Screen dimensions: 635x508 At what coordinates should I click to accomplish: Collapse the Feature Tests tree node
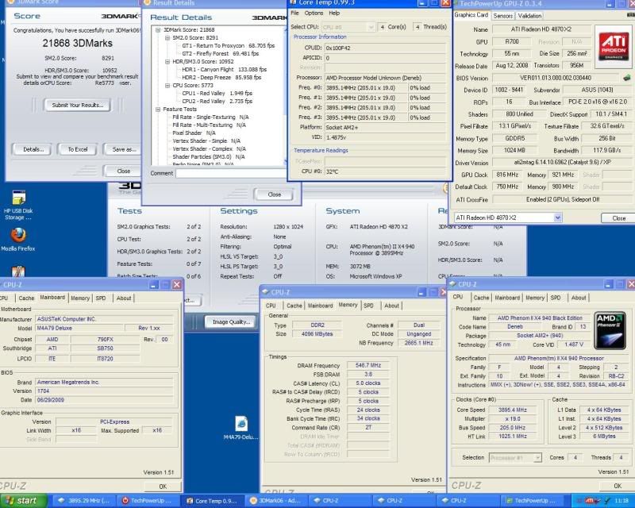click(158, 110)
